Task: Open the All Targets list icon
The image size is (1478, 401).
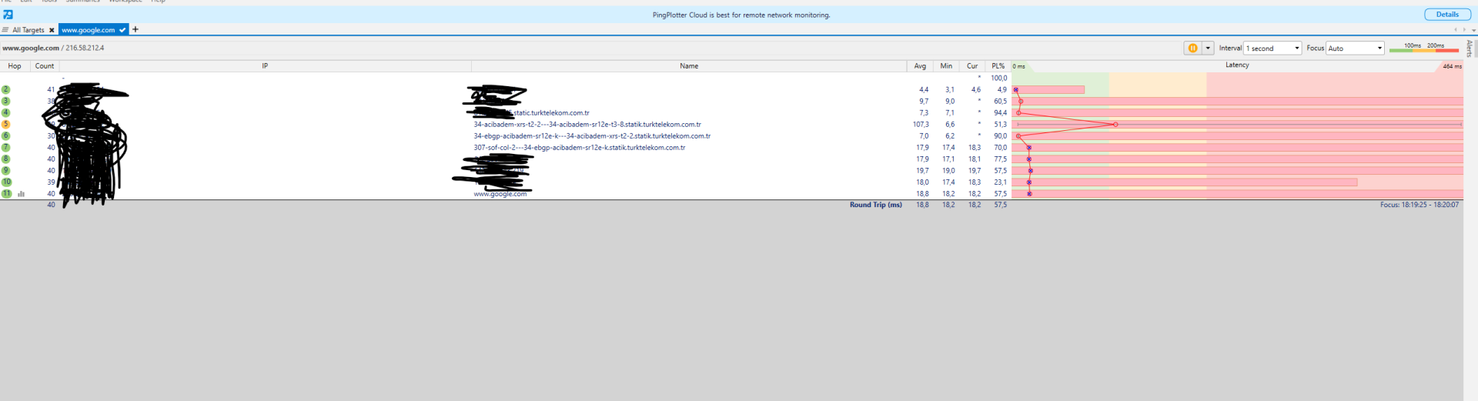Action: [5, 30]
